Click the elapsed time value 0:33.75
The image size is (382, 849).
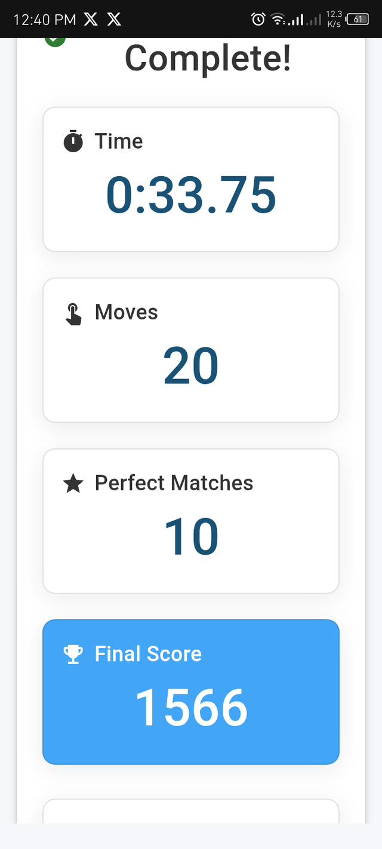(x=191, y=195)
